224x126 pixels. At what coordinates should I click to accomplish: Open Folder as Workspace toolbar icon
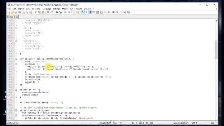[105, 13]
